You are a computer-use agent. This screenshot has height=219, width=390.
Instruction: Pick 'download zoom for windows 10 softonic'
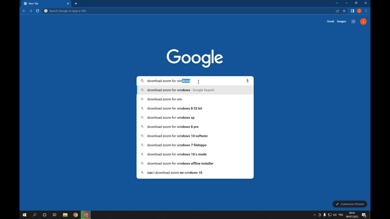(x=195, y=136)
